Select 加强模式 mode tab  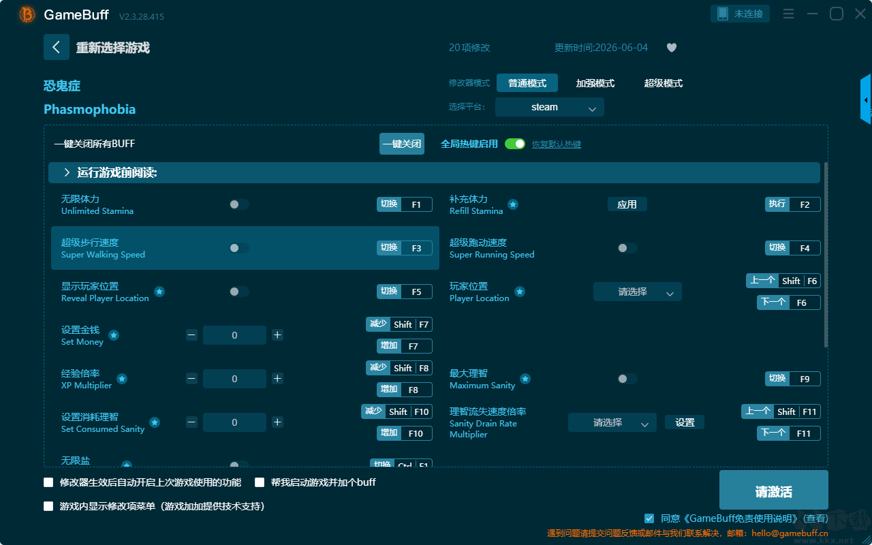595,83
